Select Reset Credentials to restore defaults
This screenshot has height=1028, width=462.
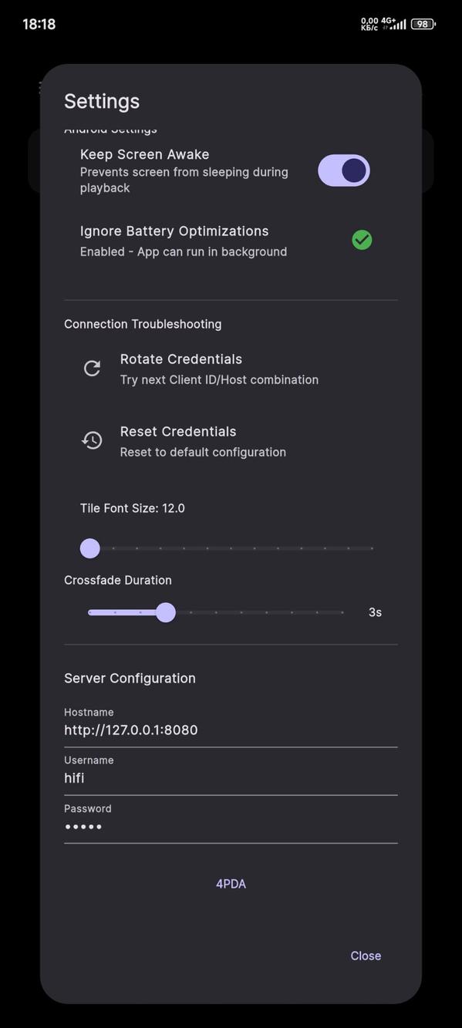point(177,431)
